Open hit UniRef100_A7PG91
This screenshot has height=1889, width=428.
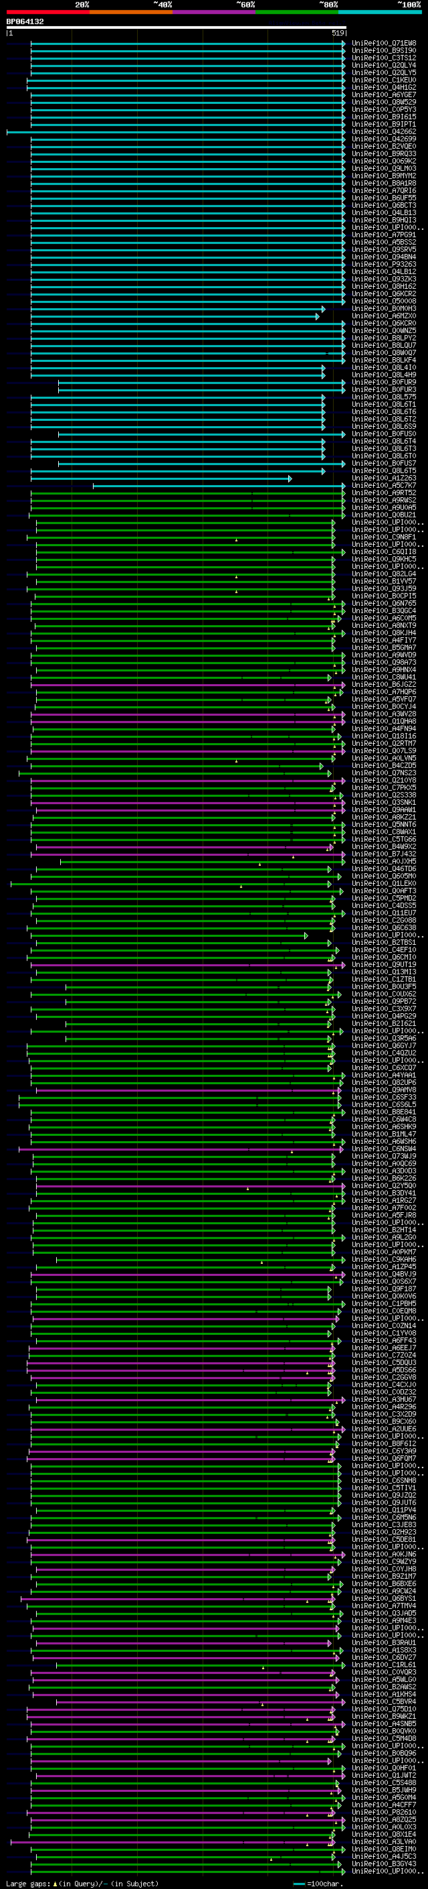coord(383,235)
